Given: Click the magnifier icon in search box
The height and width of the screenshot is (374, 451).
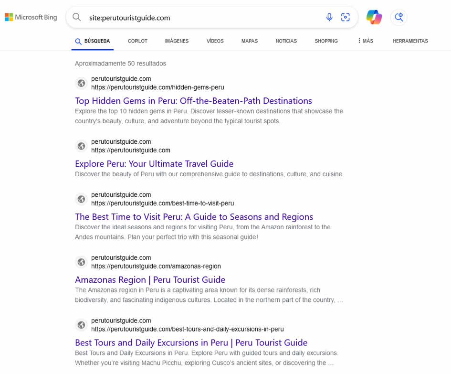Looking at the screenshot, I should tap(76, 17).
